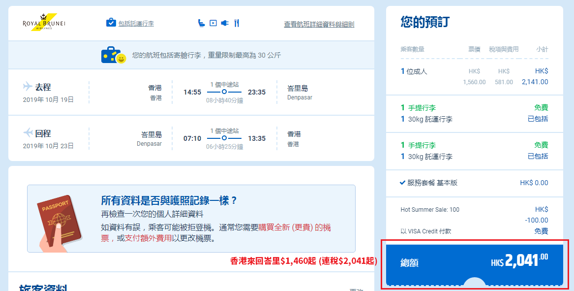Image resolution: width=574 pixels, height=291 pixels.
Task: Open 查看航班詳細資料與細則 link
Action: pyautogui.click(x=319, y=24)
